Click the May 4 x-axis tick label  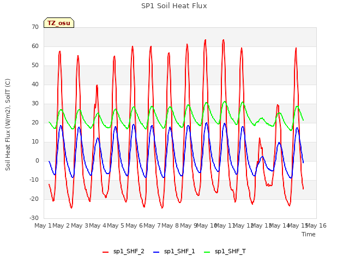click(x=98, y=225)
